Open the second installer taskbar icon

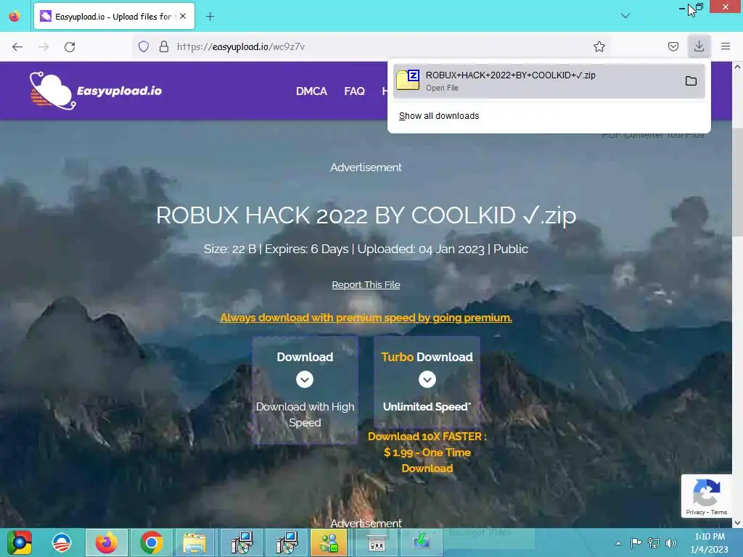pos(287,542)
